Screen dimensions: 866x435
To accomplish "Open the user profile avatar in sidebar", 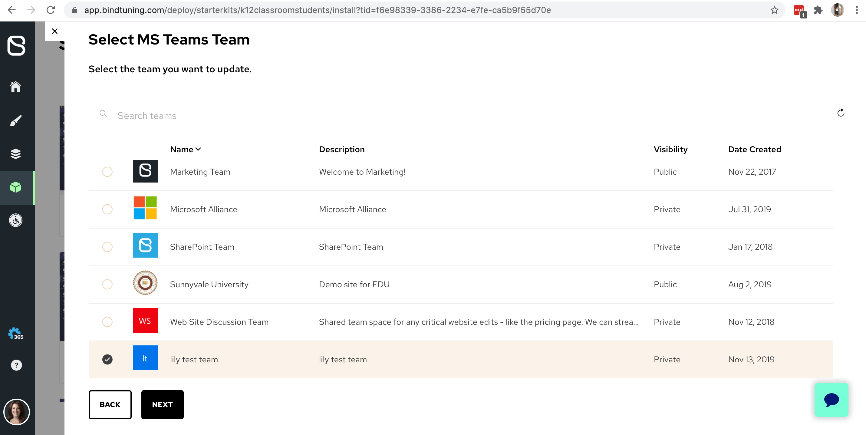I will point(16,412).
